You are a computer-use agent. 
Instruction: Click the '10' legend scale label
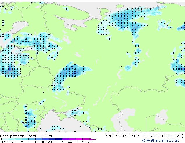coord(36,142)
